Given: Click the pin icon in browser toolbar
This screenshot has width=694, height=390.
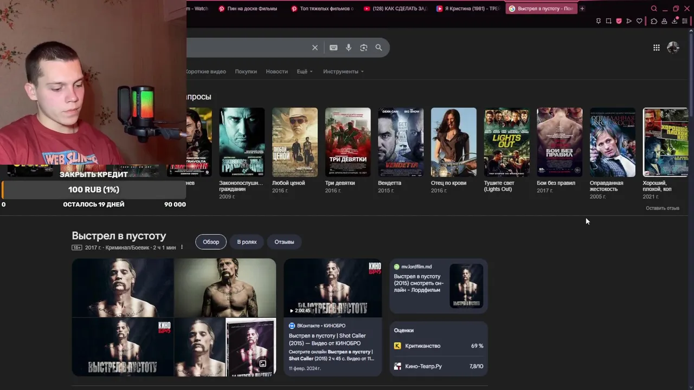Looking at the screenshot, I should pos(599,21).
